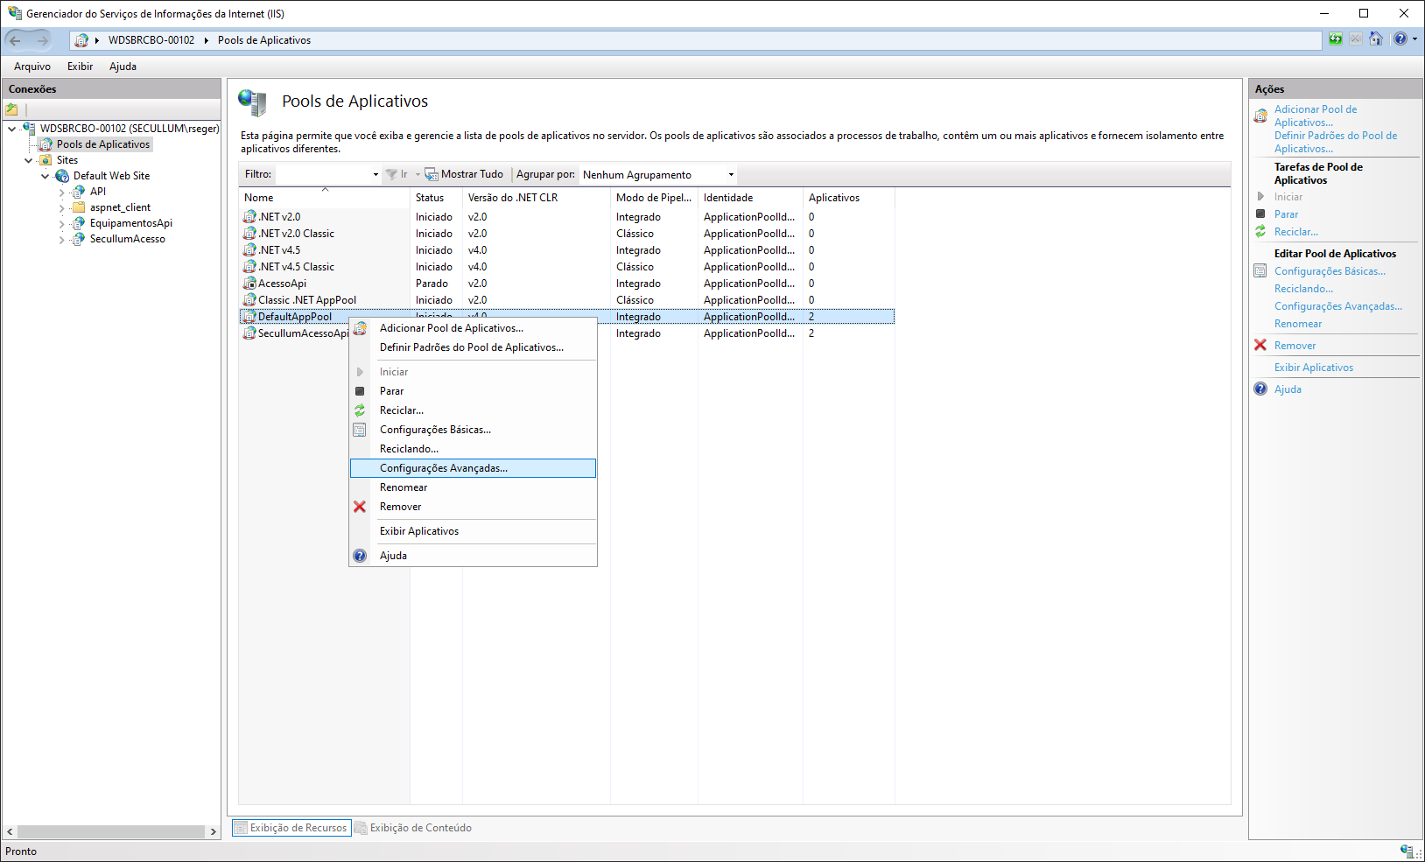This screenshot has height=862, width=1425.
Task: Choose Renomear from the context menu
Action: pos(404,487)
